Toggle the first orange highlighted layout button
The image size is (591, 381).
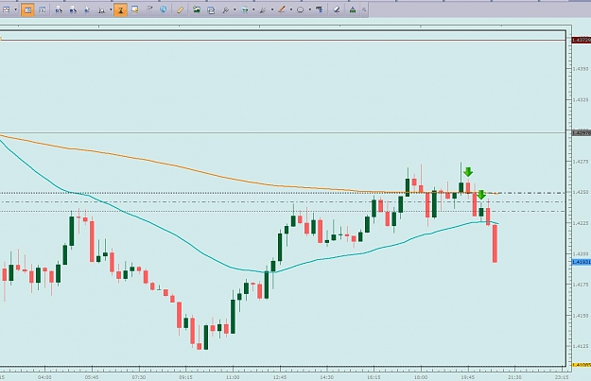coord(27,10)
